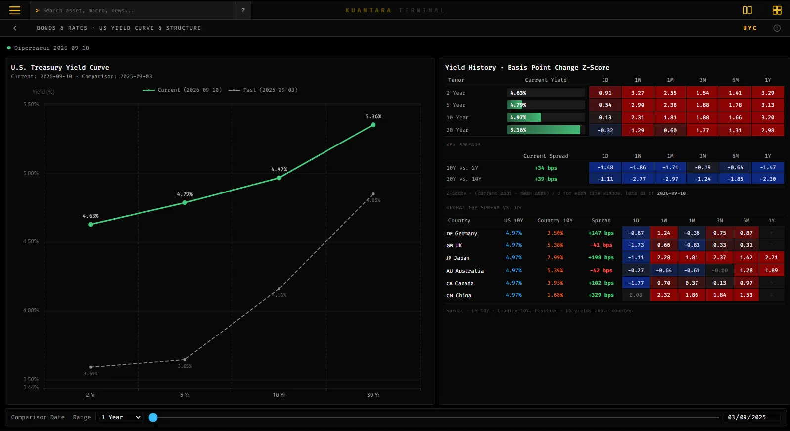Click the 5 Yr current point 4.79%
790x431 pixels.
coord(185,202)
